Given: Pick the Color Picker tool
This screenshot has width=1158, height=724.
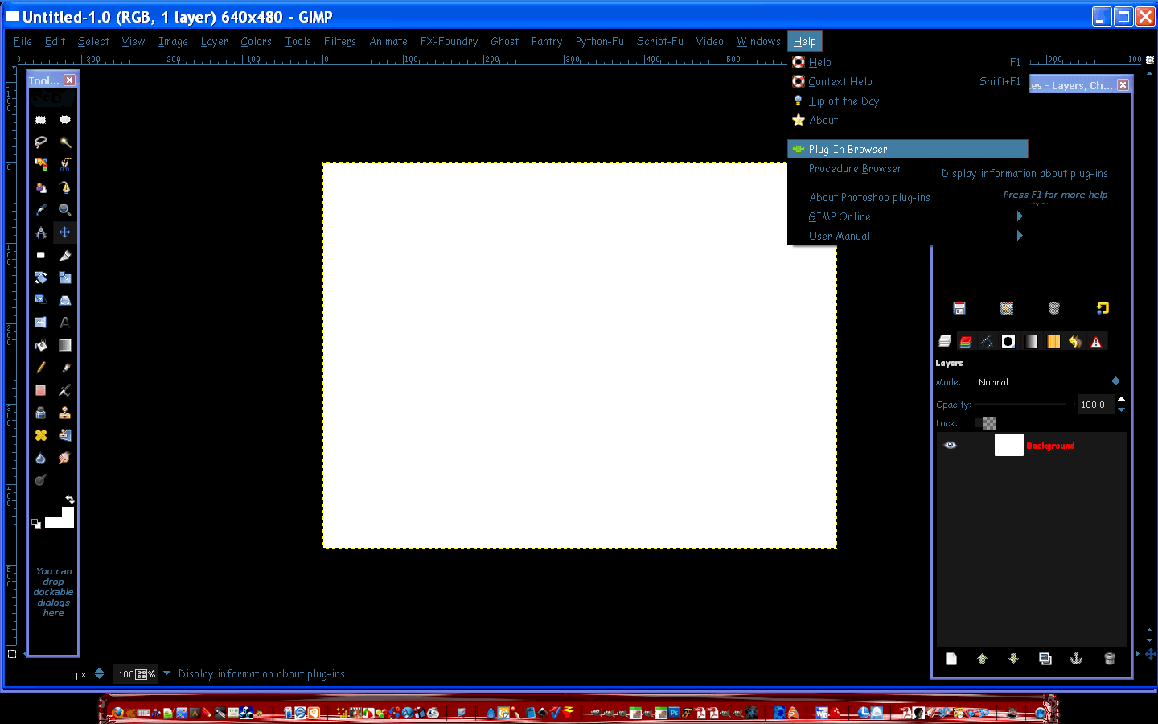Looking at the screenshot, I should click(x=41, y=209).
